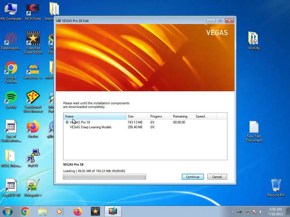Select Sandboxed Web Browser desktop icon
290x217 pixels.
(33, 102)
